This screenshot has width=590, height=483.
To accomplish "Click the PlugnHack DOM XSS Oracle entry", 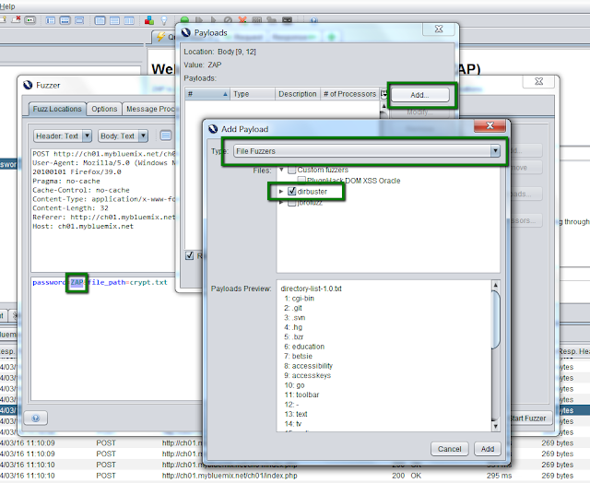I will [x=353, y=181].
